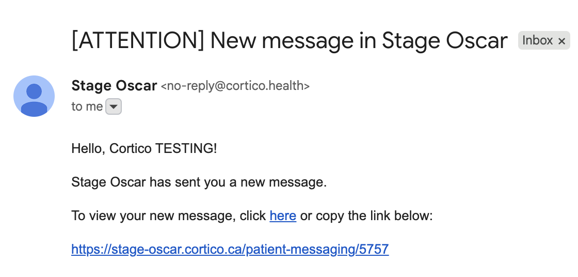The image size is (578, 277).
Task: Click 'or copy the link below:' text
Action: click(x=366, y=216)
